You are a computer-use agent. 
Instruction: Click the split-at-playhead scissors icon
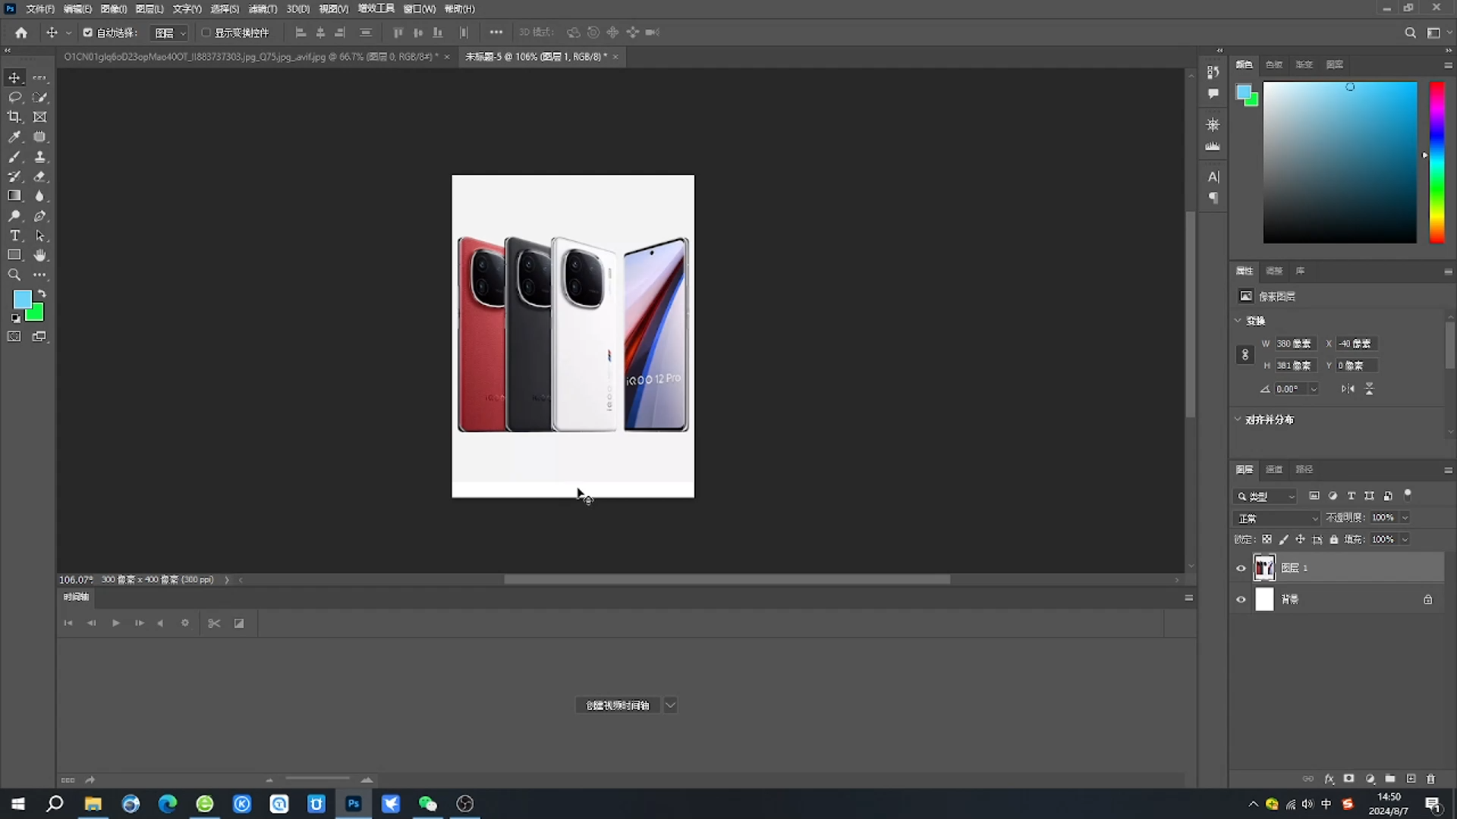(214, 623)
